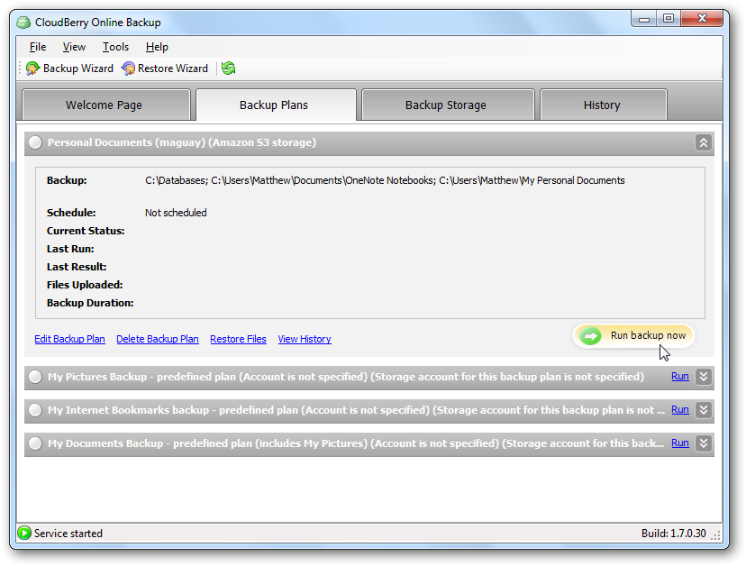
Task: Open the View History link
Action: 305,339
